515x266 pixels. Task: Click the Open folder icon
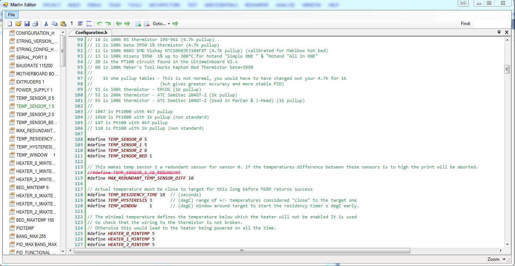tap(18, 24)
